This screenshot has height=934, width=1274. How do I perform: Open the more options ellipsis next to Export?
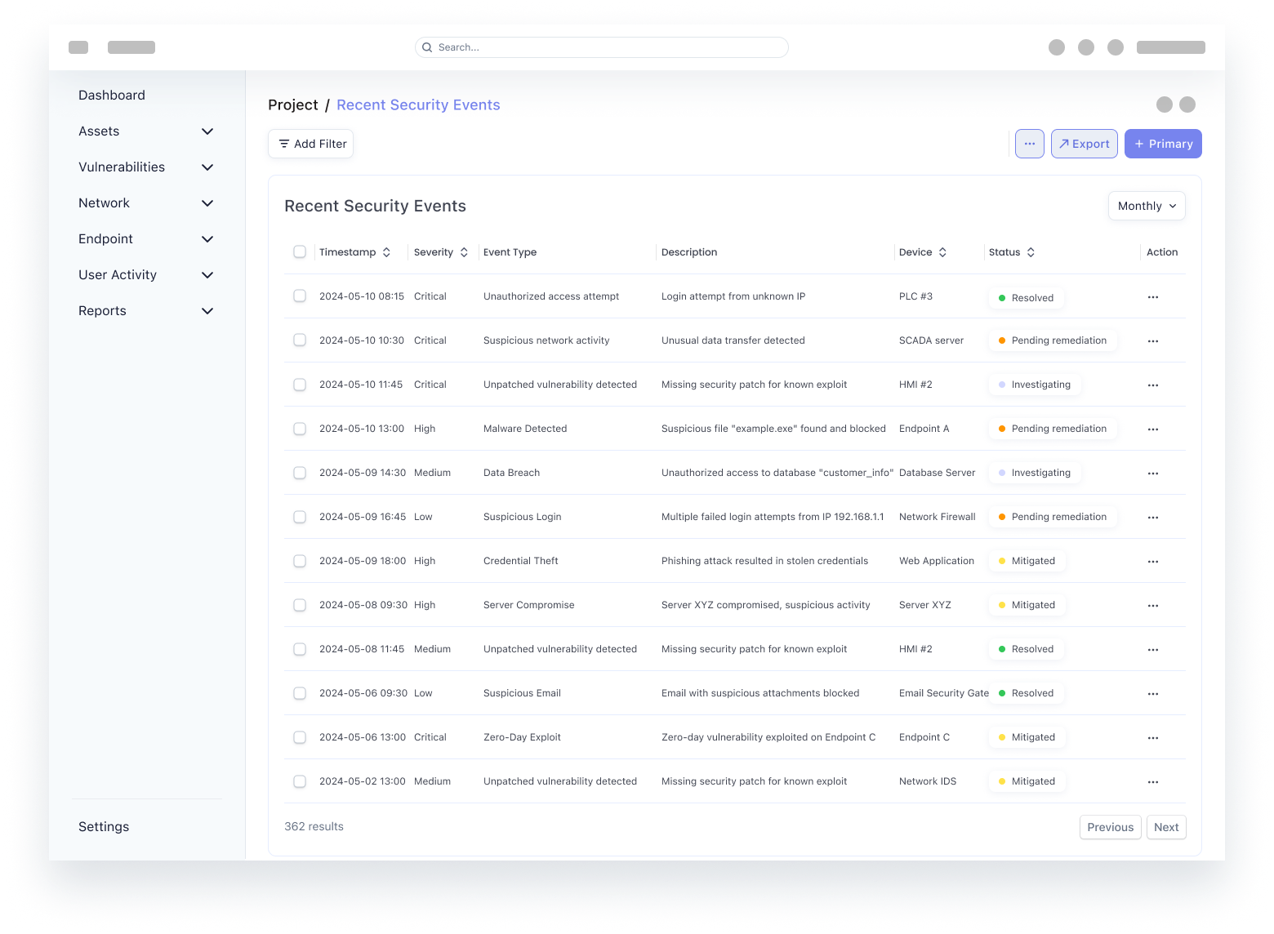click(x=1029, y=144)
